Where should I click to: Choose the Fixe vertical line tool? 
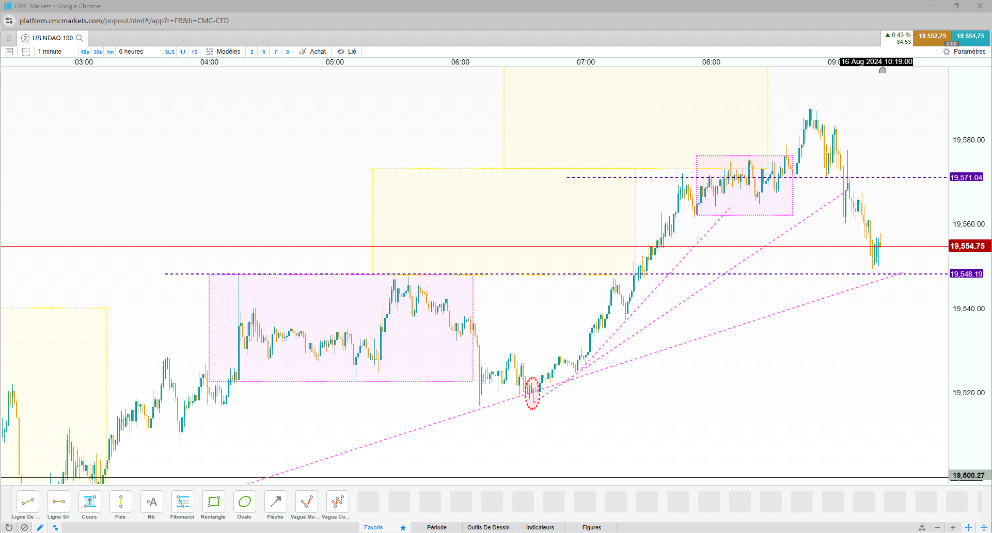[121, 502]
